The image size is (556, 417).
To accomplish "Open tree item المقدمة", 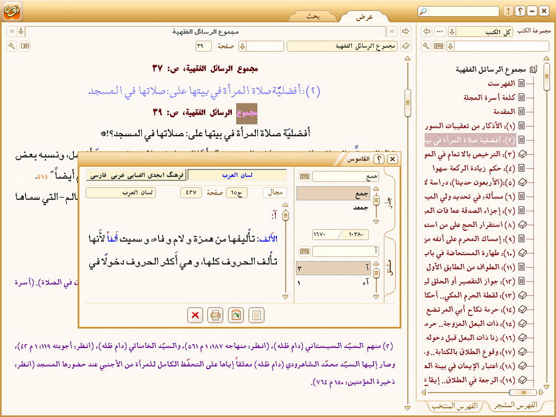I will point(504,111).
